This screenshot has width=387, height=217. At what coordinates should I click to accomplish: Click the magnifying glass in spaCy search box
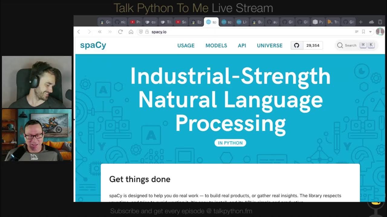click(x=340, y=45)
